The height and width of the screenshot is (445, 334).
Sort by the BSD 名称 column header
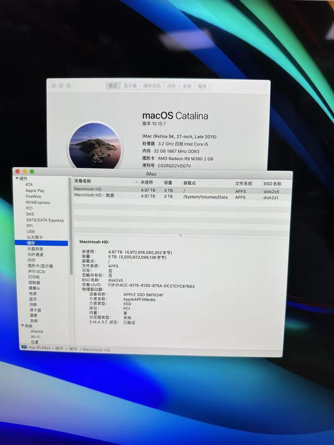(x=272, y=184)
